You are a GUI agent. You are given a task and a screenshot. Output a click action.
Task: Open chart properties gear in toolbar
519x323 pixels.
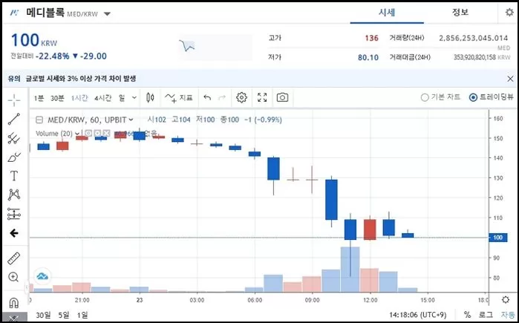coord(241,97)
